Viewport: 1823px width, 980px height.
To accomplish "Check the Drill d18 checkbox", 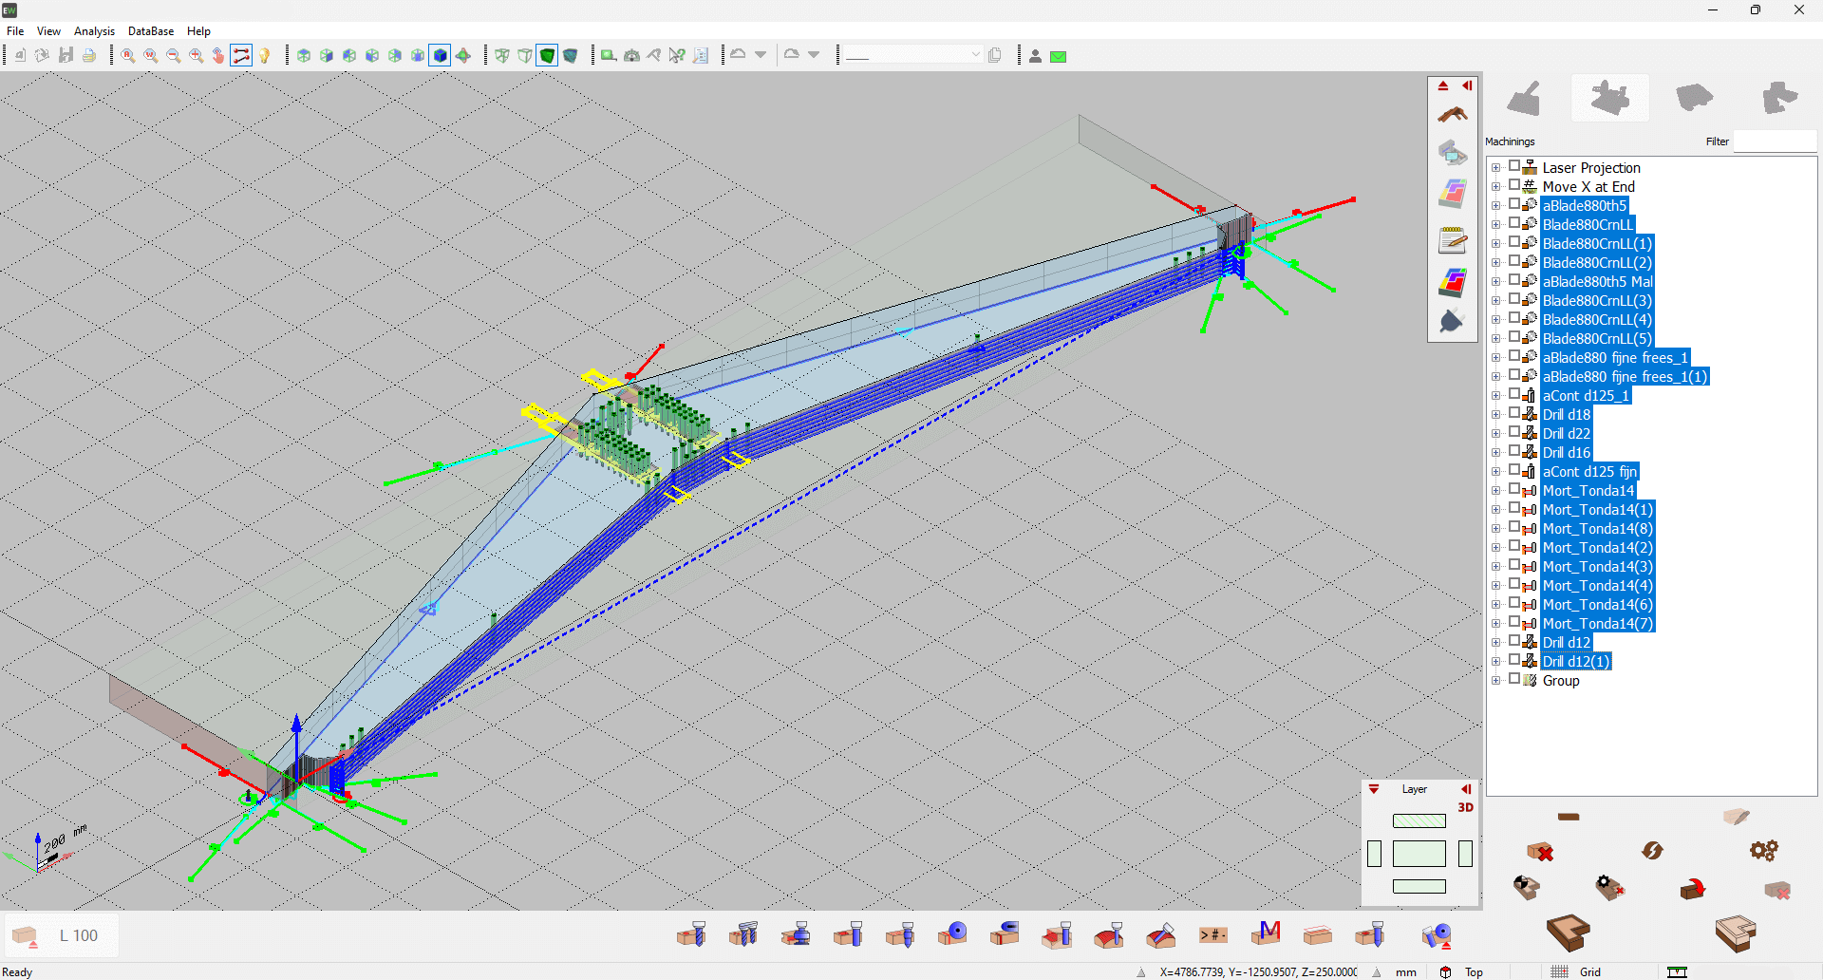I will [x=1514, y=413].
